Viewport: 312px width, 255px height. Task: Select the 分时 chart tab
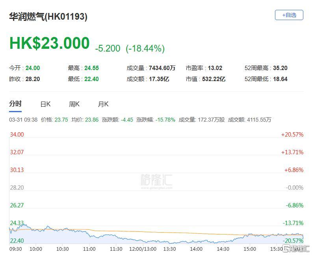[15, 104]
